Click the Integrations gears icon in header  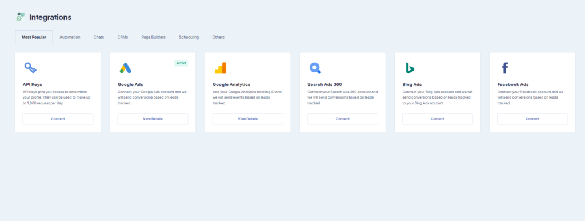point(21,17)
